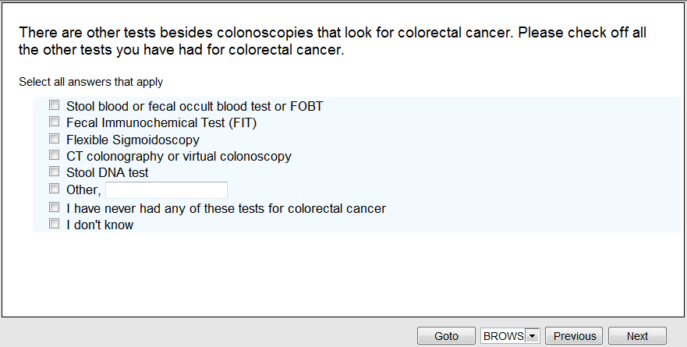The image size is (687, 347).
Task: Click the CT colonography option label
Action: pos(179,157)
